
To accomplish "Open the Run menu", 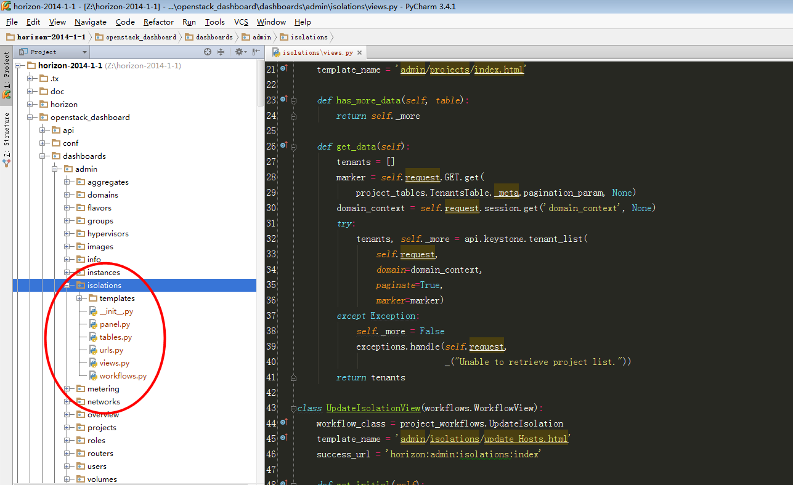I will click(x=189, y=22).
